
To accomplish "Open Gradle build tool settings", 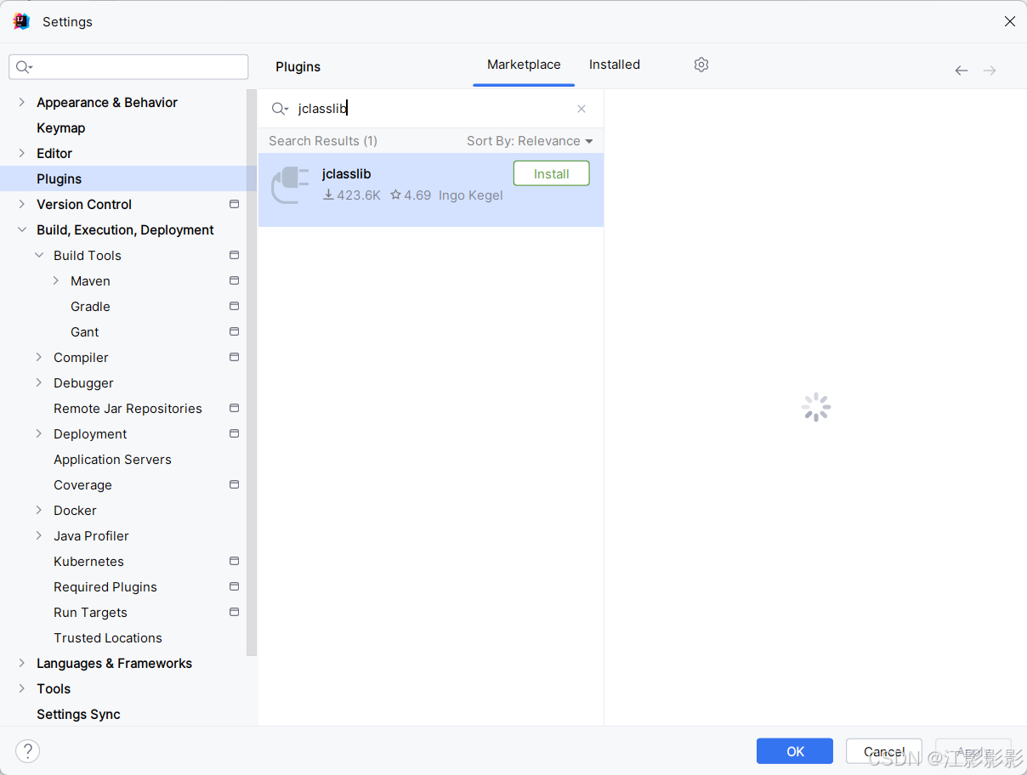I will [90, 306].
